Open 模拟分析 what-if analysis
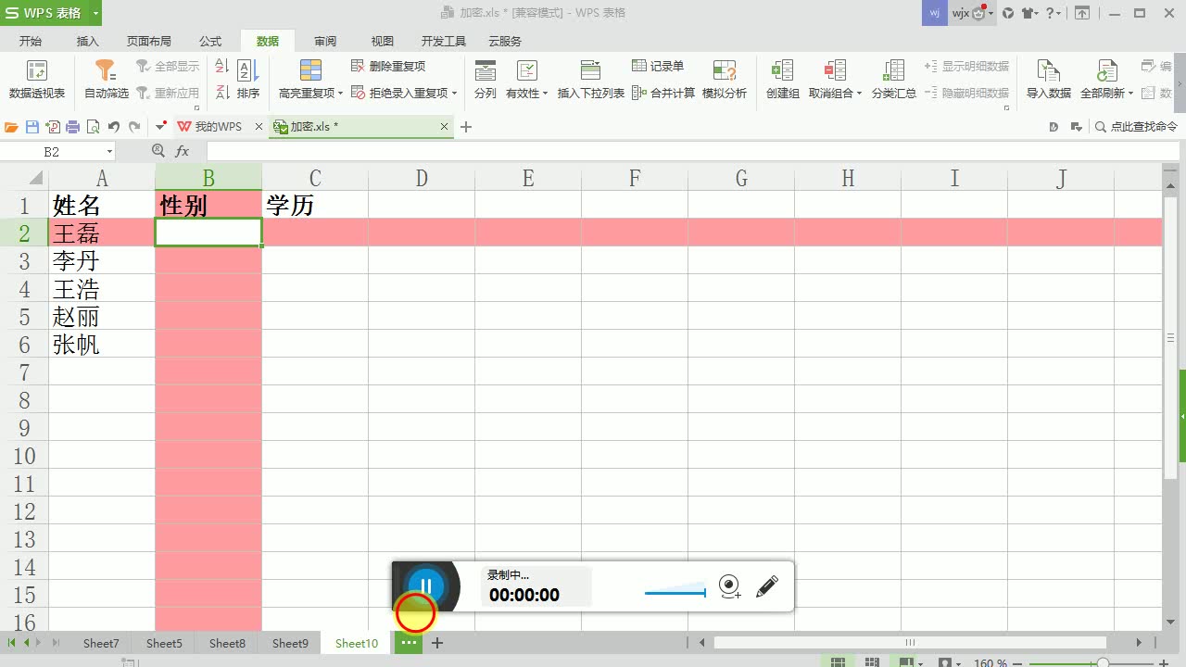The height and width of the screenshot is (667, 1186). [725, 80]
